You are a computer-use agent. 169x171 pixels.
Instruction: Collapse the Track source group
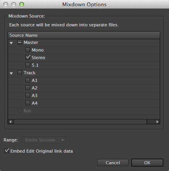pos(11,73)
